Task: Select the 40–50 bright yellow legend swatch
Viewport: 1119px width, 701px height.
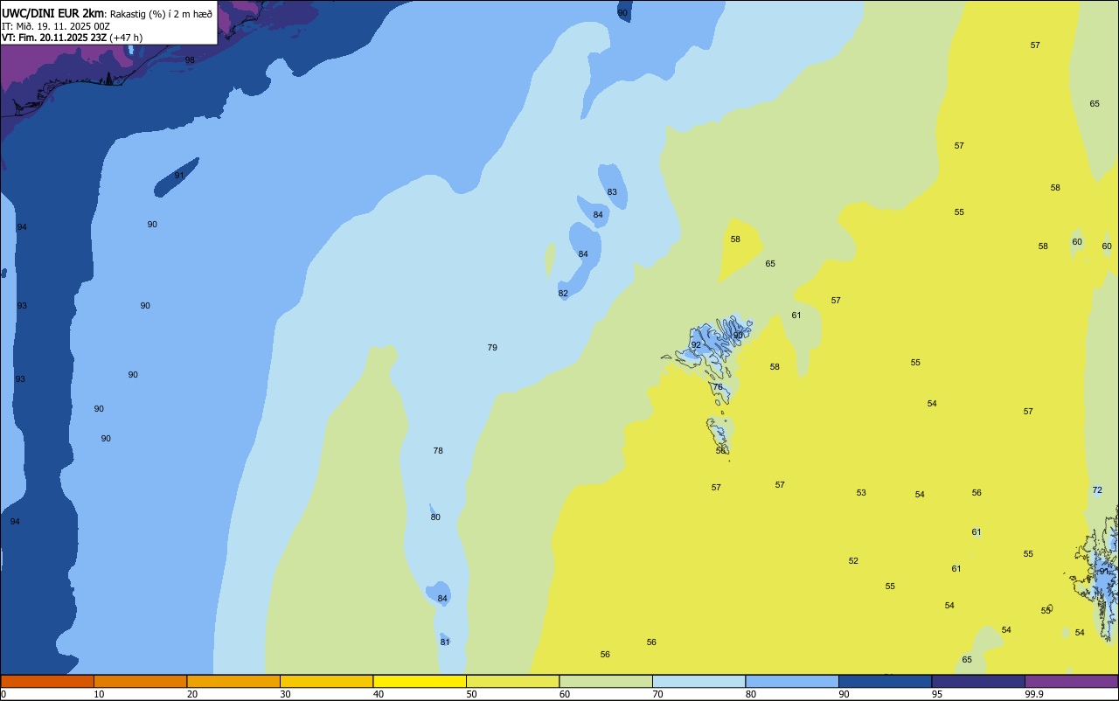Action: pos(420,681)
